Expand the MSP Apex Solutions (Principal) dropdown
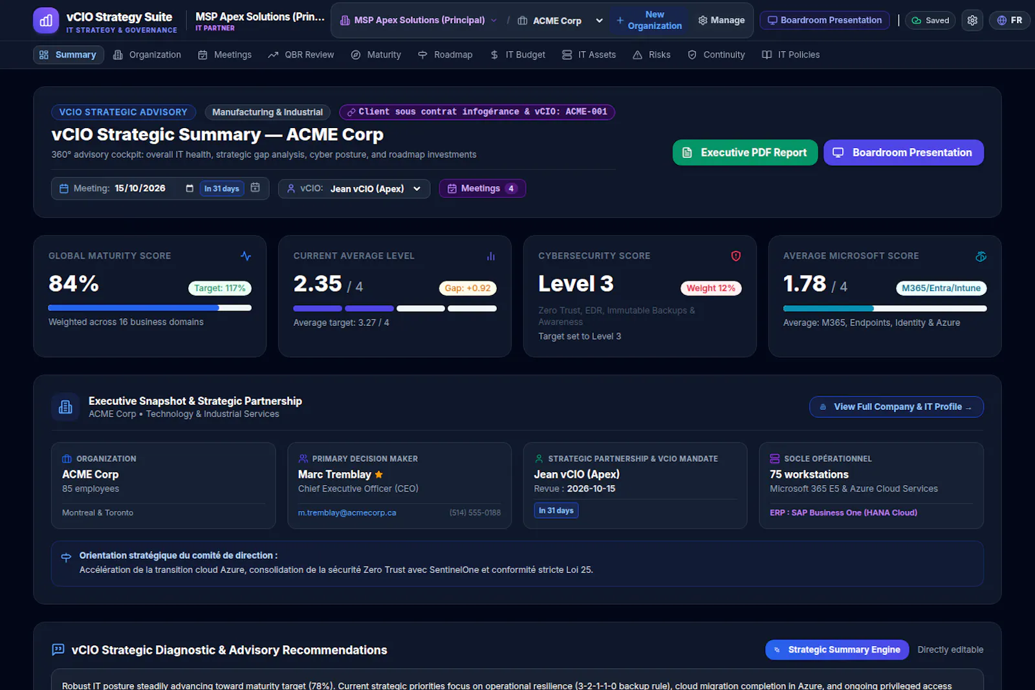This screenshot has width=1035, height=690. tap(419, 20)
